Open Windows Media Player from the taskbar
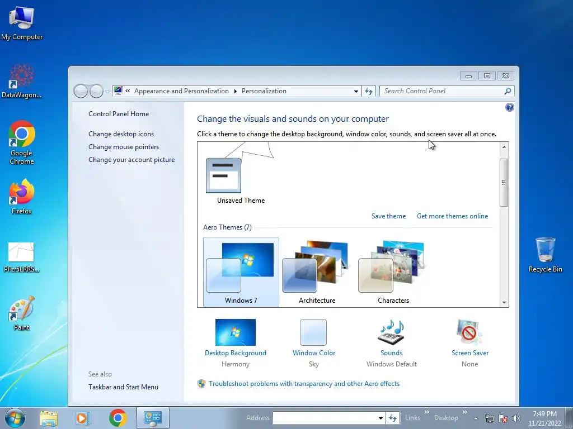Screen dimensions: 573x429 click(x=83, y=418)
